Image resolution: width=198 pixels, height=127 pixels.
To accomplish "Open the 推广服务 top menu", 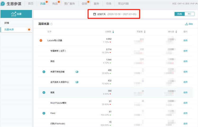I will click(70, 3).
